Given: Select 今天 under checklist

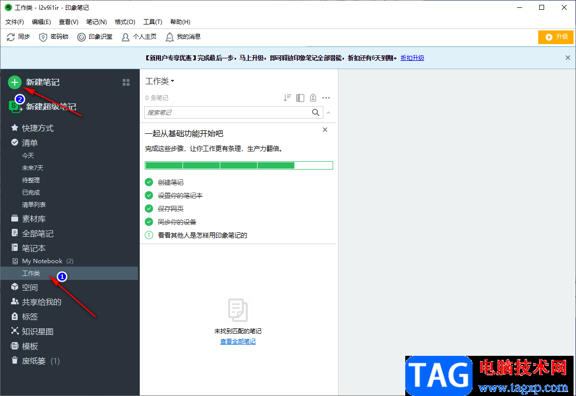Looking at the screenshot, I should [x=28, y=156].
